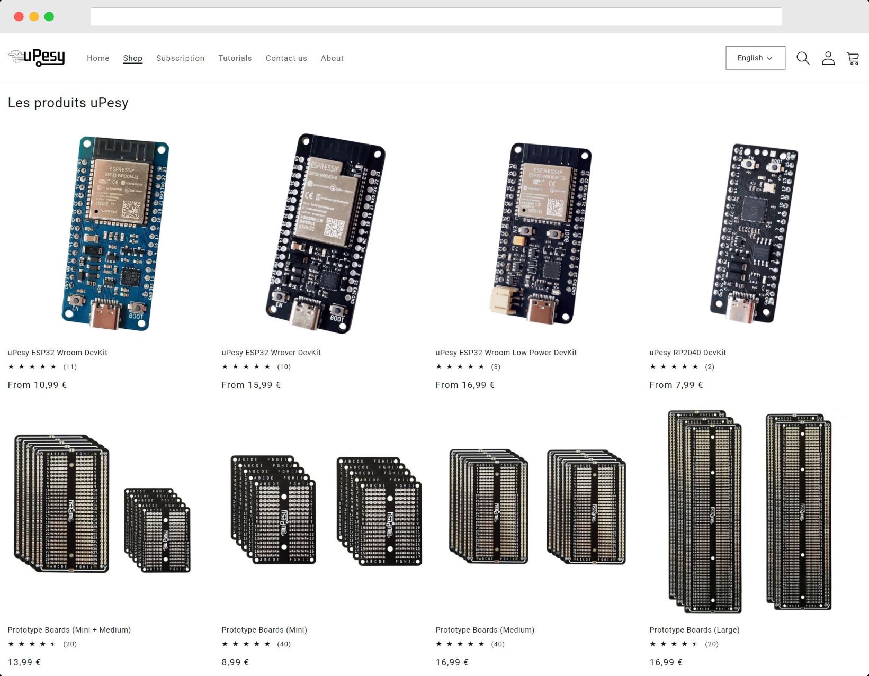Viewport: 869px width, 676px height.
Task: Click the '8,99 €' price
Action: point(235,662)
